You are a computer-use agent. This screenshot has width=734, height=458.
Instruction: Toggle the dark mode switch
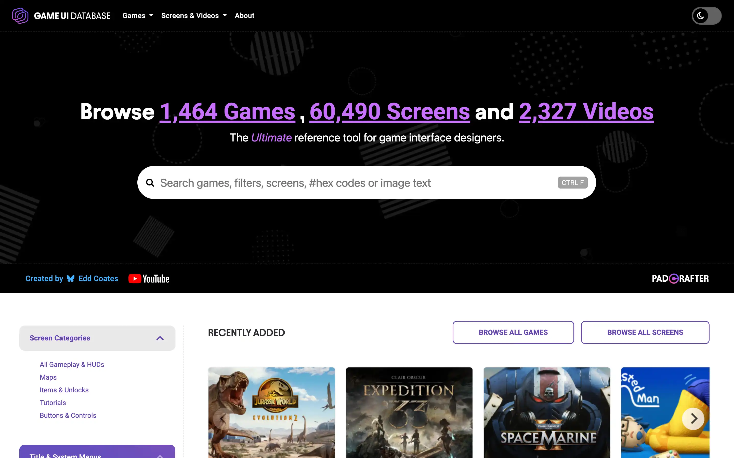pyautogui.click(x=706, y=16)
